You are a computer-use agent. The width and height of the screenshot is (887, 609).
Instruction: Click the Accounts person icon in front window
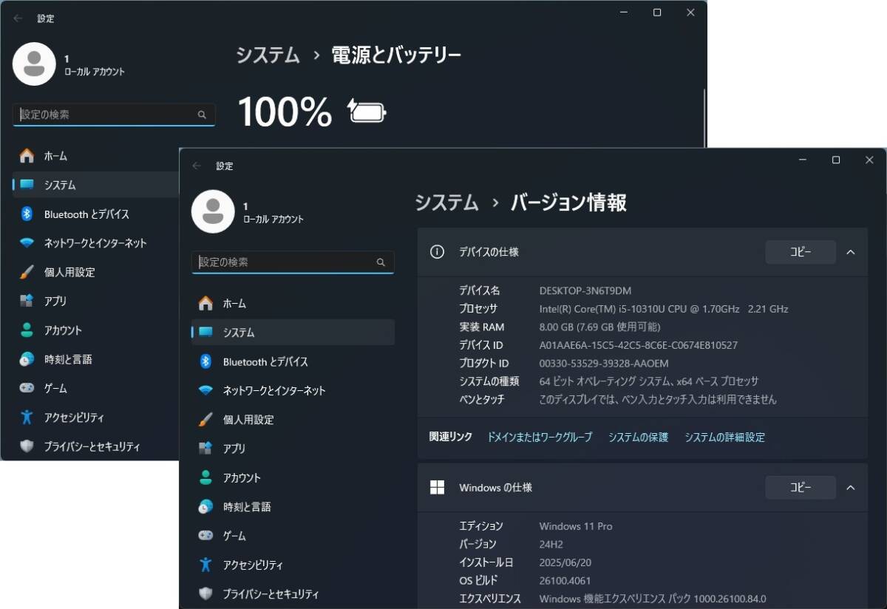click(x=206, y=477)
